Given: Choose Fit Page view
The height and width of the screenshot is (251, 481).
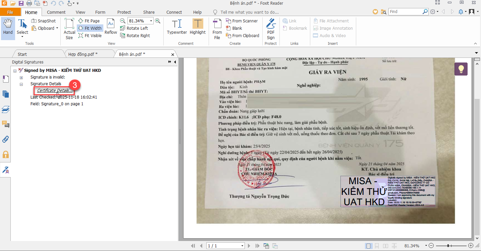Looking at the screenshot, I should [89, 21].
